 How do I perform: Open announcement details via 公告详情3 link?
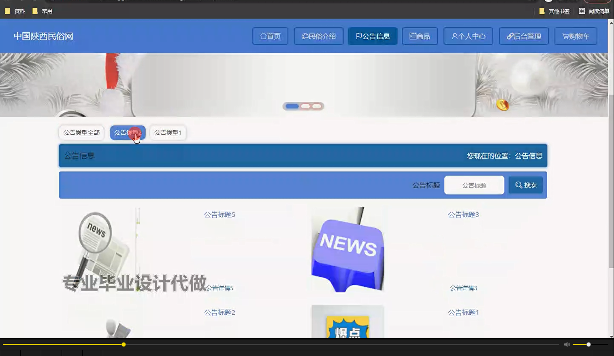click(x=463, y=288)
